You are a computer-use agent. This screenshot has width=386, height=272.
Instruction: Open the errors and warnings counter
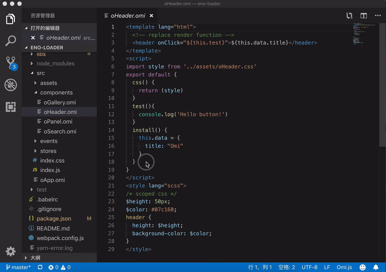[59, 267]
